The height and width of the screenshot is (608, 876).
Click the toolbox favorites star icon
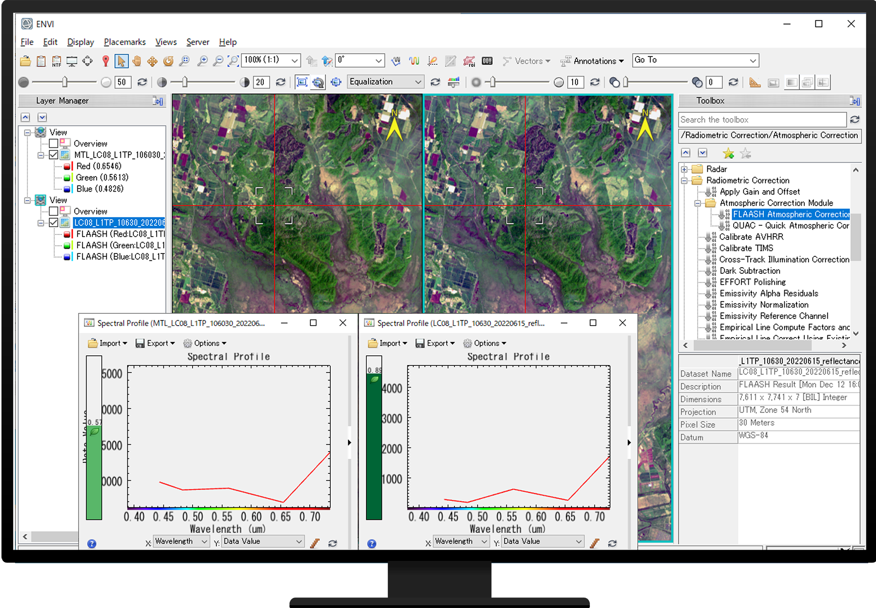(x=728, y=153)
